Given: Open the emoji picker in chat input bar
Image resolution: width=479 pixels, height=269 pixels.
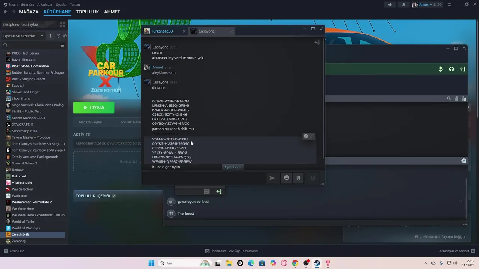Looking at the screenshot, I should tap(287, 178).
